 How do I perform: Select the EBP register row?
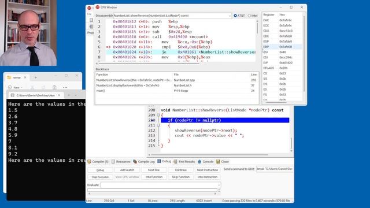[282, 47]
